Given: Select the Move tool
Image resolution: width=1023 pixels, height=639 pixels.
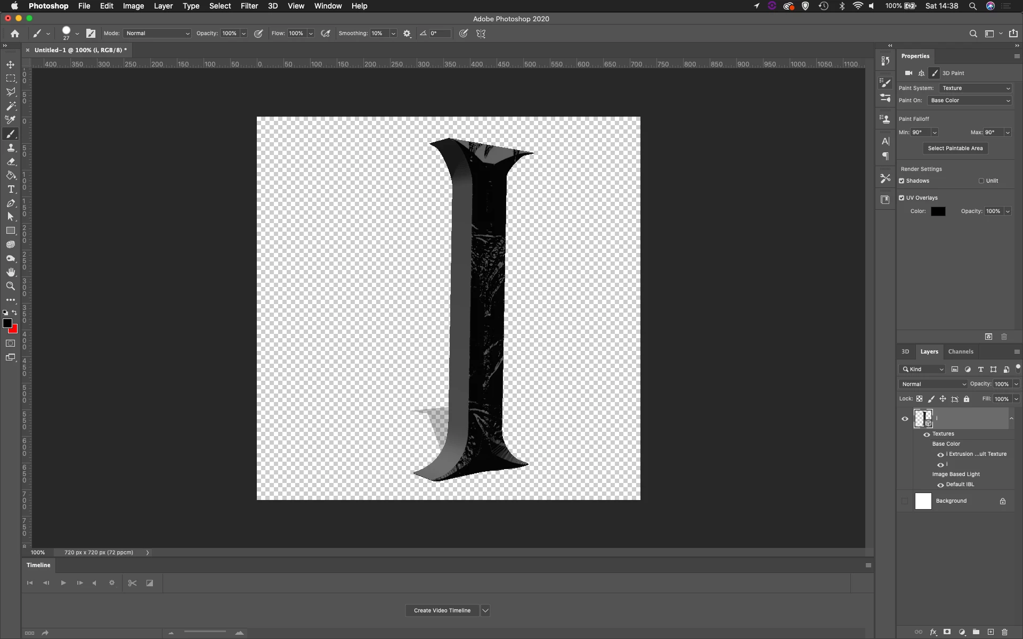Looking at the screenshot, I should [x=11, y=64].
